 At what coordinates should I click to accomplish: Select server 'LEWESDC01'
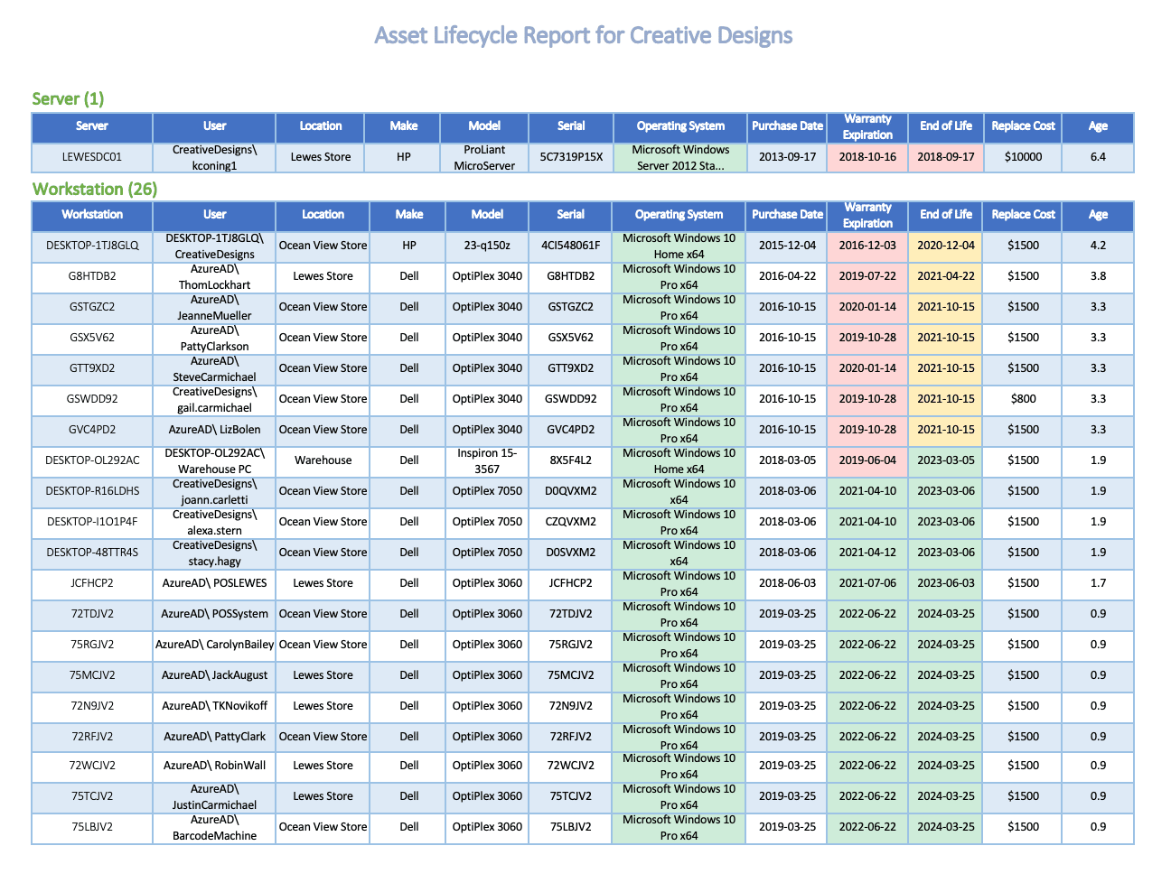click(x=91, y=156)
